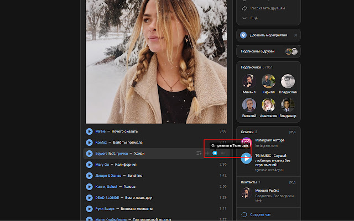
Task: Play Konfuz — Вайб ты поймала
Action: coord(89,143)
